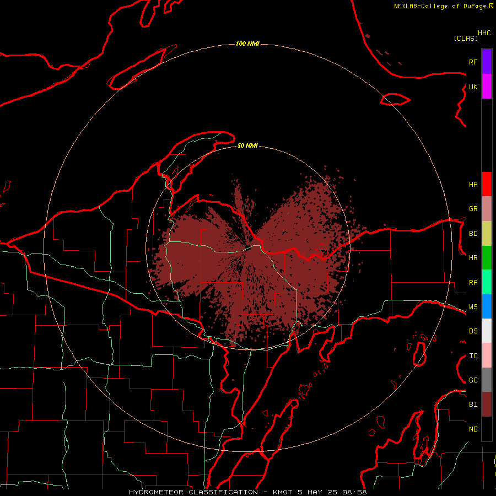This screenshot has width=496, height=496.
Task: Click the WS blue legend swatch
Action: 487,306
